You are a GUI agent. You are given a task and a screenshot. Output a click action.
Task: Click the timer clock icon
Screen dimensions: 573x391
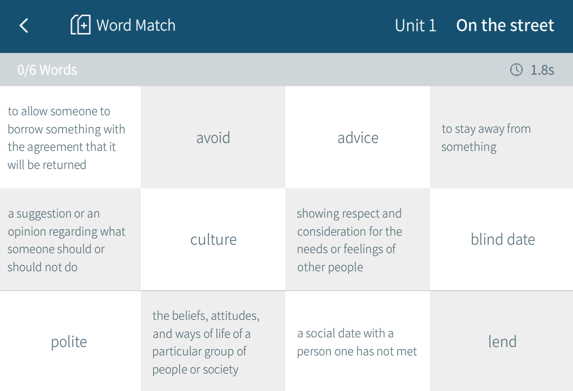point(516,70)
